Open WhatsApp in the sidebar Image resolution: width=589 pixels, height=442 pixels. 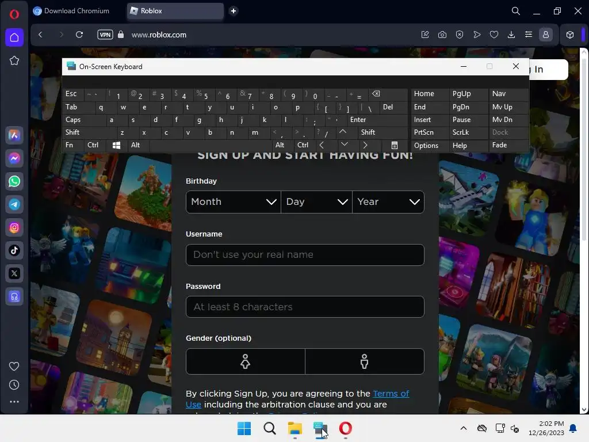pyautogui.click(x=14, y=181)
